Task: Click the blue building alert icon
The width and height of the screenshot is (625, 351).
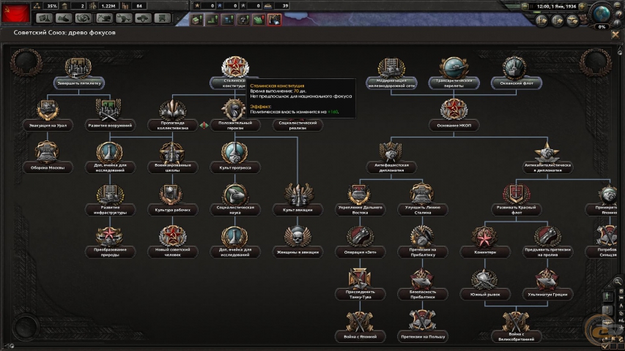Action: click(228, 20)
